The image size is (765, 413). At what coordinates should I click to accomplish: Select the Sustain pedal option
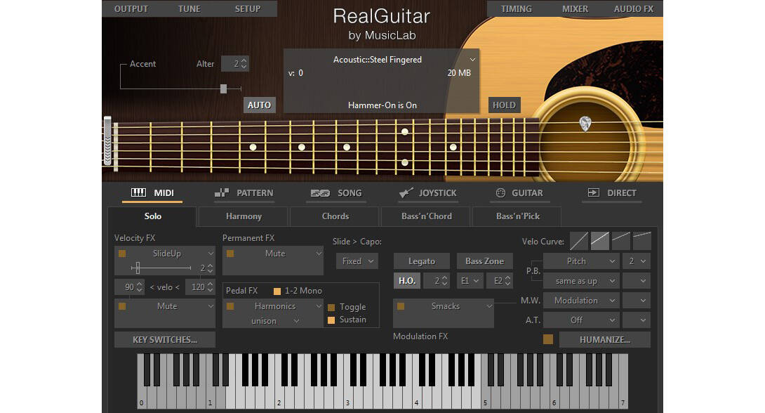coord(331,320)
